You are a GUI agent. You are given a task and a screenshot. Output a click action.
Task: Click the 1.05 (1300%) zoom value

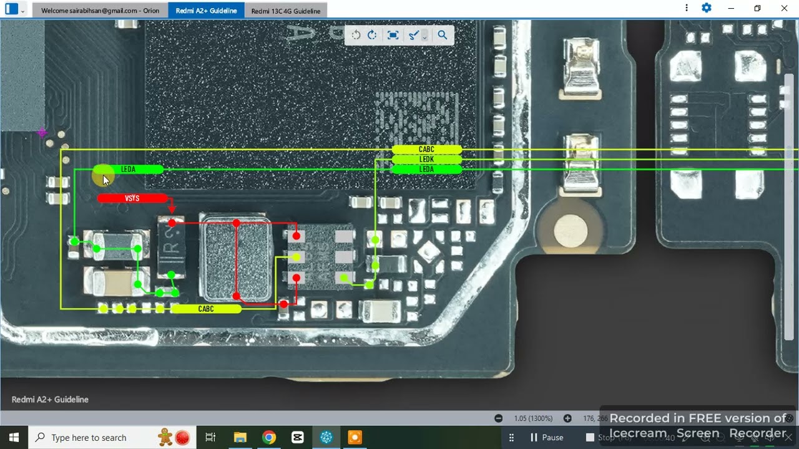pos(533,418)
